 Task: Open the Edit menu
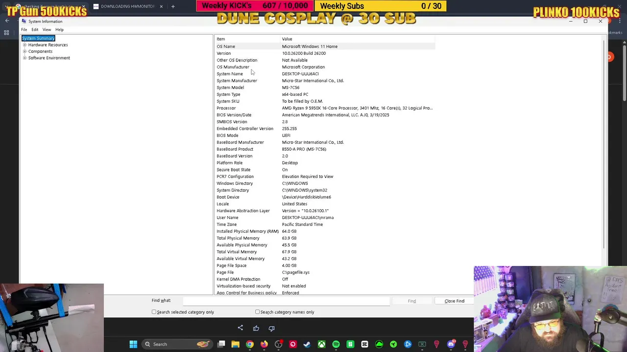[35, 30]
